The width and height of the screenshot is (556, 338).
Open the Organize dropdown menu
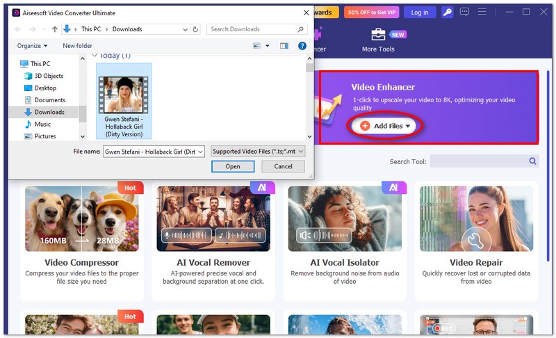(x=32, y=46)
